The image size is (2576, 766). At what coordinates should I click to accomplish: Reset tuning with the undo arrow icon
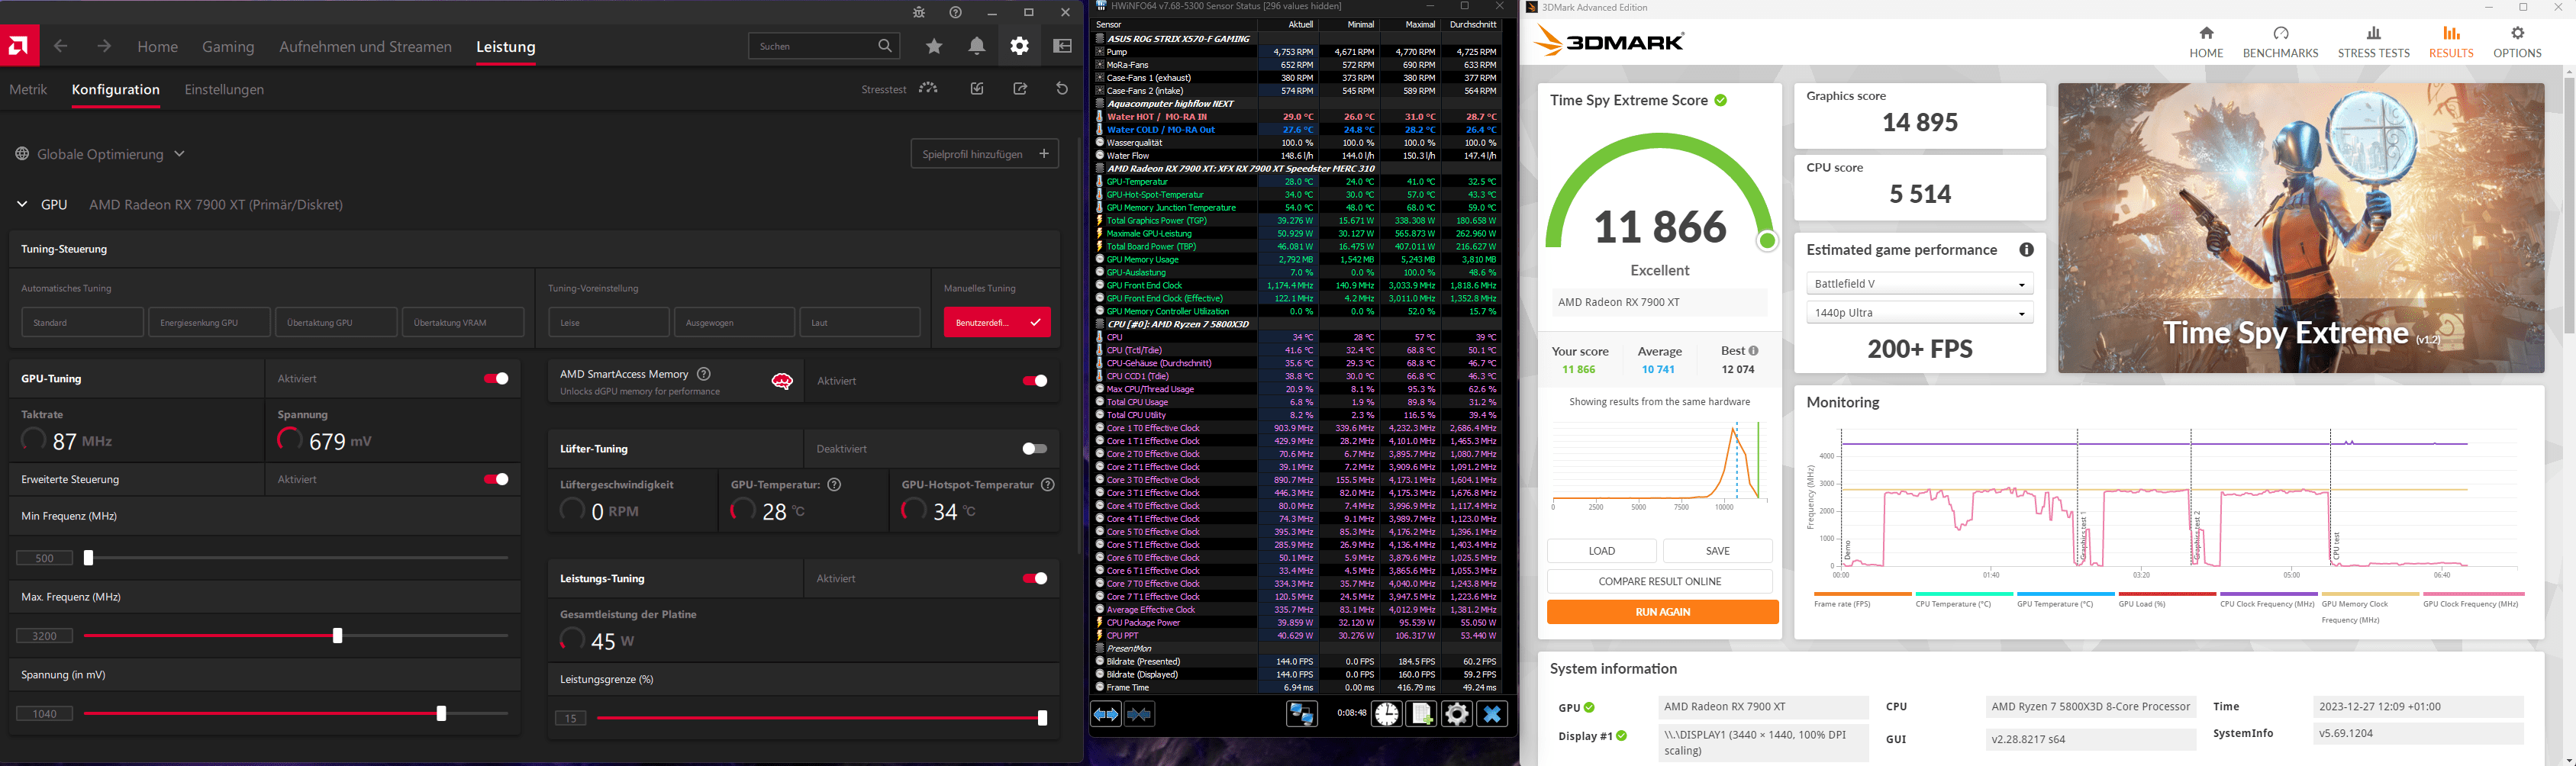1062,89
